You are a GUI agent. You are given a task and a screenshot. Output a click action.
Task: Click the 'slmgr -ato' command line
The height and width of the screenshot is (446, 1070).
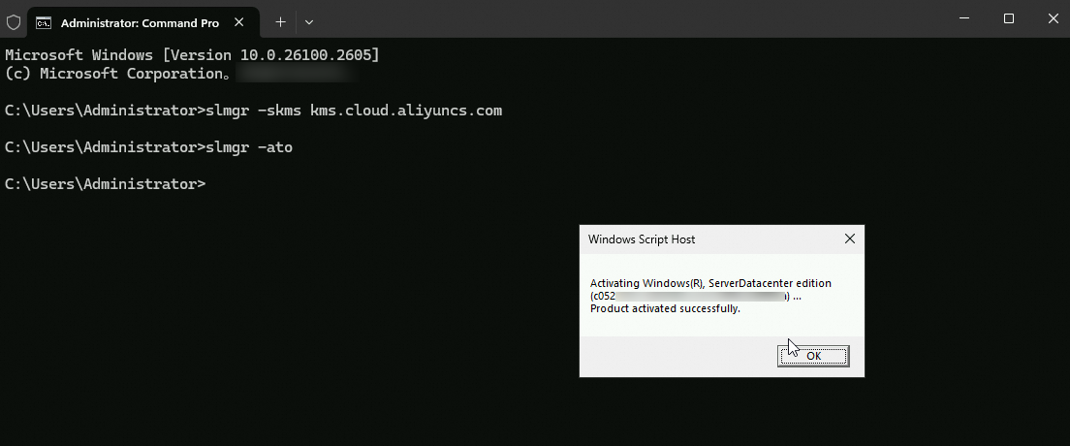(148, 146)
